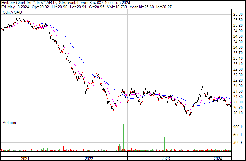Click the 25.20 price axis label
This screenshot has width=246, height=161.
(x=238, y=25)
